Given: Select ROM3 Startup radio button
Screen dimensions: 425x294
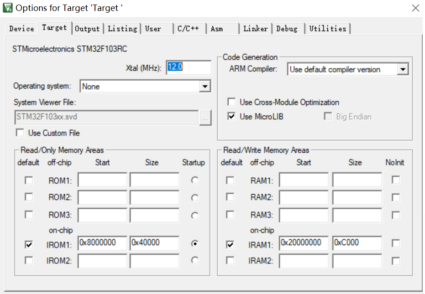Looking at the screenshot, I should click(194, 216).
